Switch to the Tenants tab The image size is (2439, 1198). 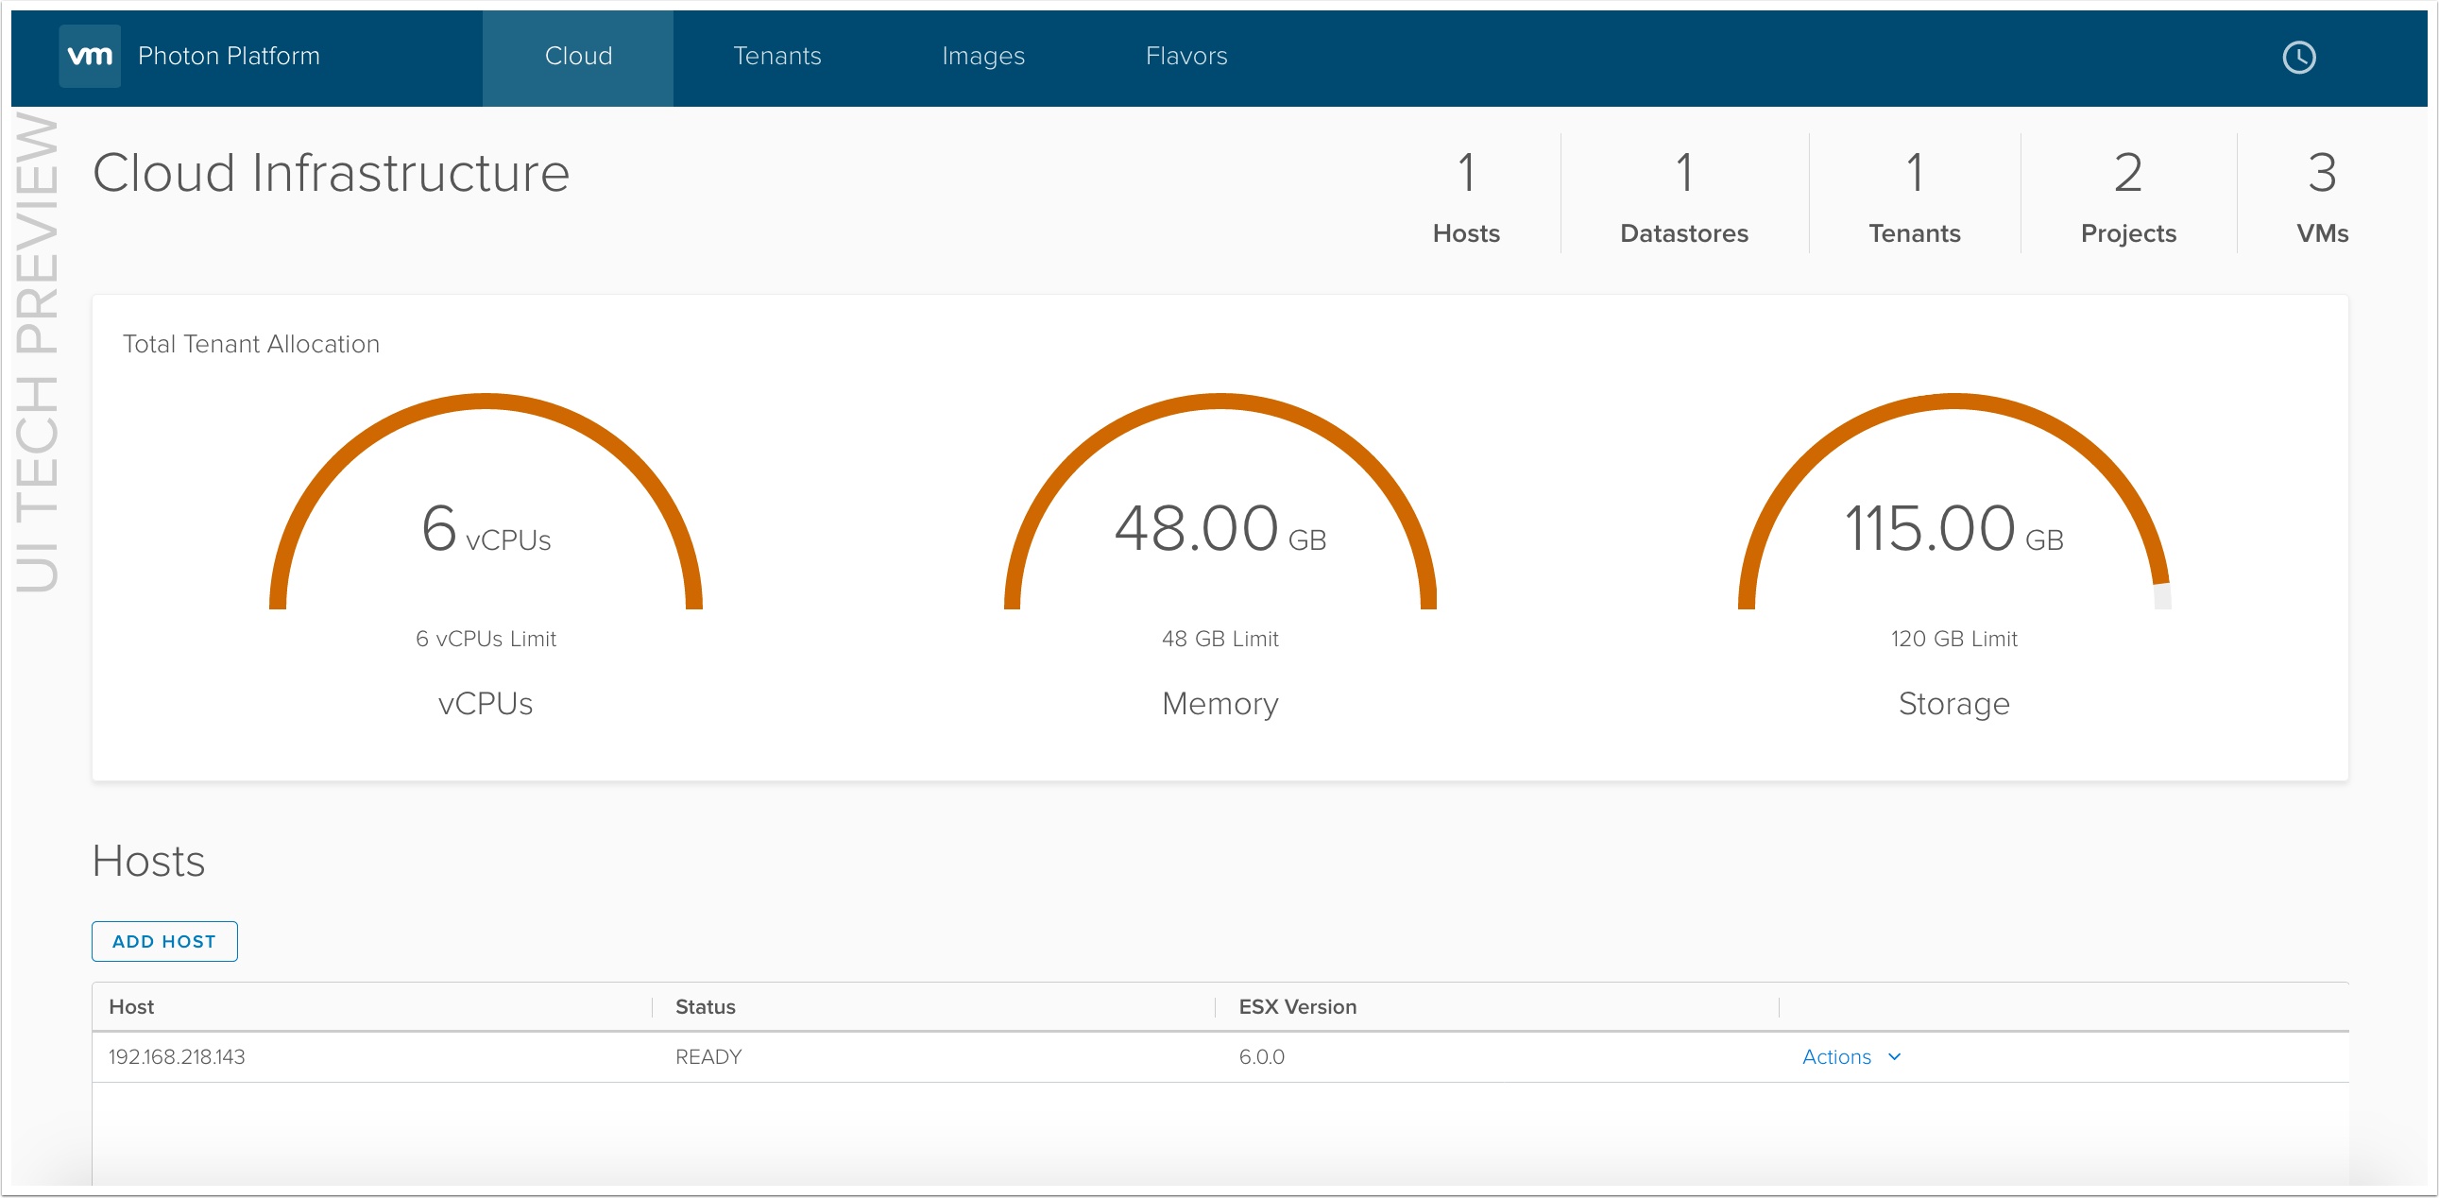pyautogui.click(x=776, y=57)
